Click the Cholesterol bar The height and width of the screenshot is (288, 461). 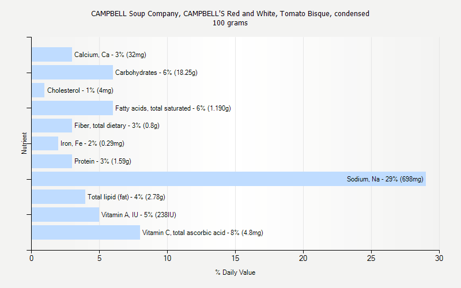38,90
